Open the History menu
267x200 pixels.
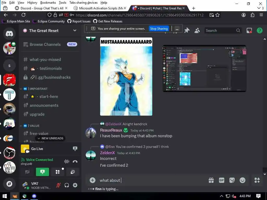32,3
